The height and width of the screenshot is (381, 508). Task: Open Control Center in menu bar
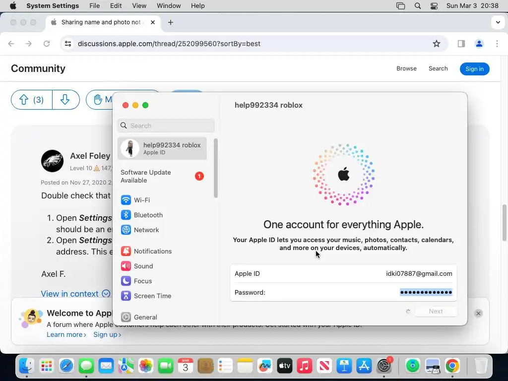pyautogui.click(x=434, y=6)
